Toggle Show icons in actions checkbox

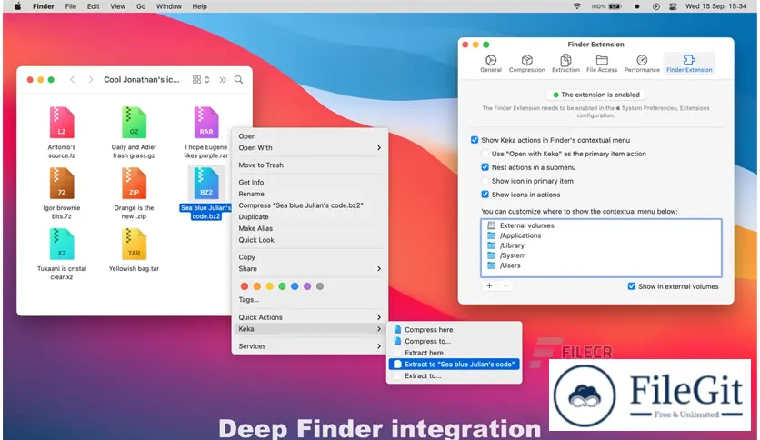click(x=485, y=195)
